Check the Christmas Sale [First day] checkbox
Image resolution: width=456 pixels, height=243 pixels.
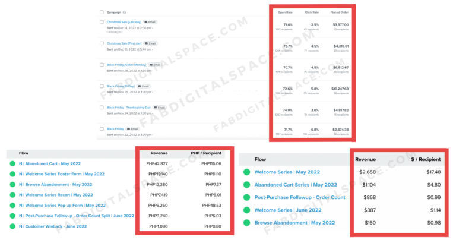click(102, 43)
